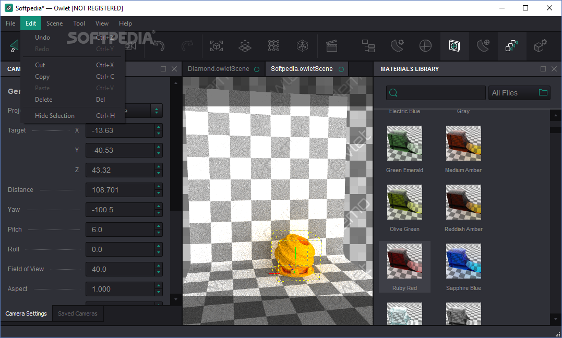
Task: Open the View menu
Action: tap(102, 23)
